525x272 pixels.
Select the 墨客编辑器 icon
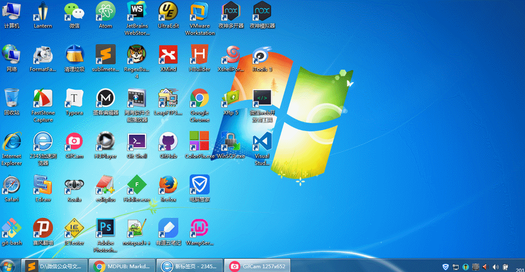pos(106,102)
